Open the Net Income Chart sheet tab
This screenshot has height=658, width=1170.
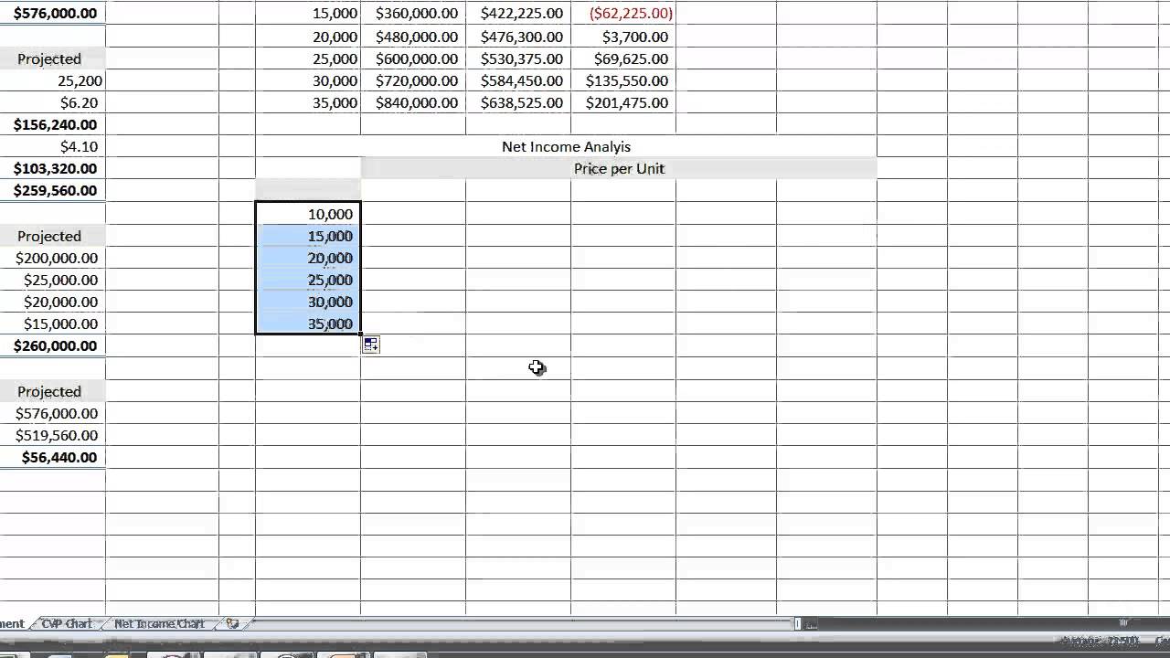[x=159, y=623]
